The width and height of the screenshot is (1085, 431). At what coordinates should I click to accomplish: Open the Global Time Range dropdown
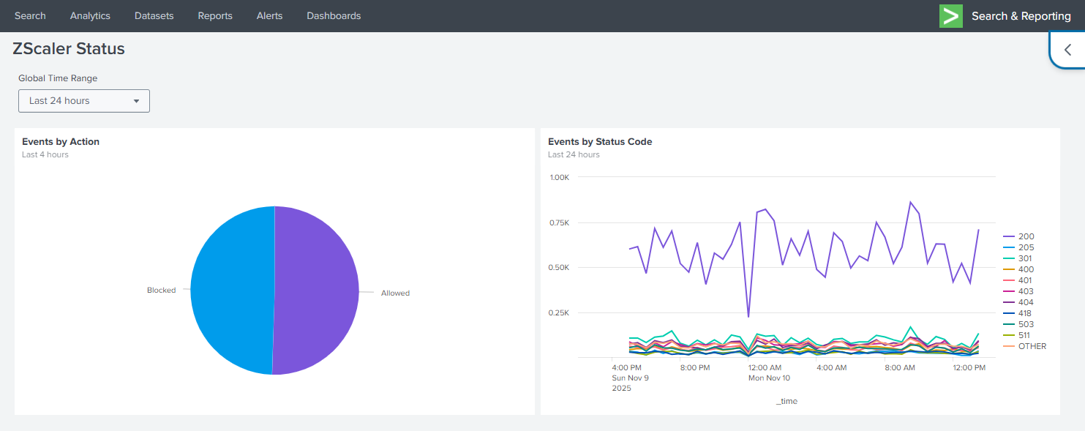click(83, 101)
